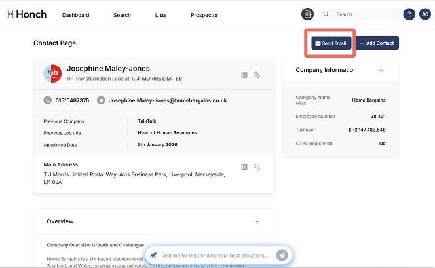Click the phone icon next to 01515467376
Screen dimensions: 435x268
48,100
